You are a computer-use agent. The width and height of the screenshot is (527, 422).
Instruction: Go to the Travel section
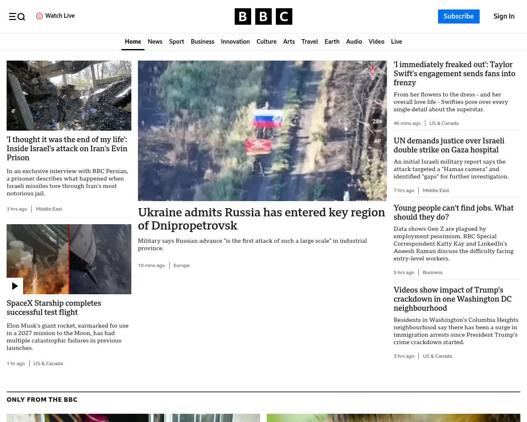coord(310,42)
